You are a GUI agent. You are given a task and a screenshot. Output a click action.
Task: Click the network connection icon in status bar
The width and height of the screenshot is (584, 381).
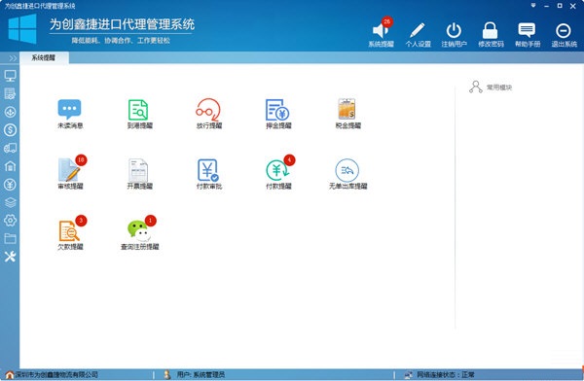coord(408,374)
